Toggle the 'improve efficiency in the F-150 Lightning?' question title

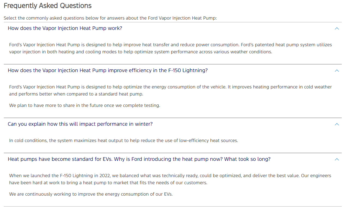coord(108,70)
